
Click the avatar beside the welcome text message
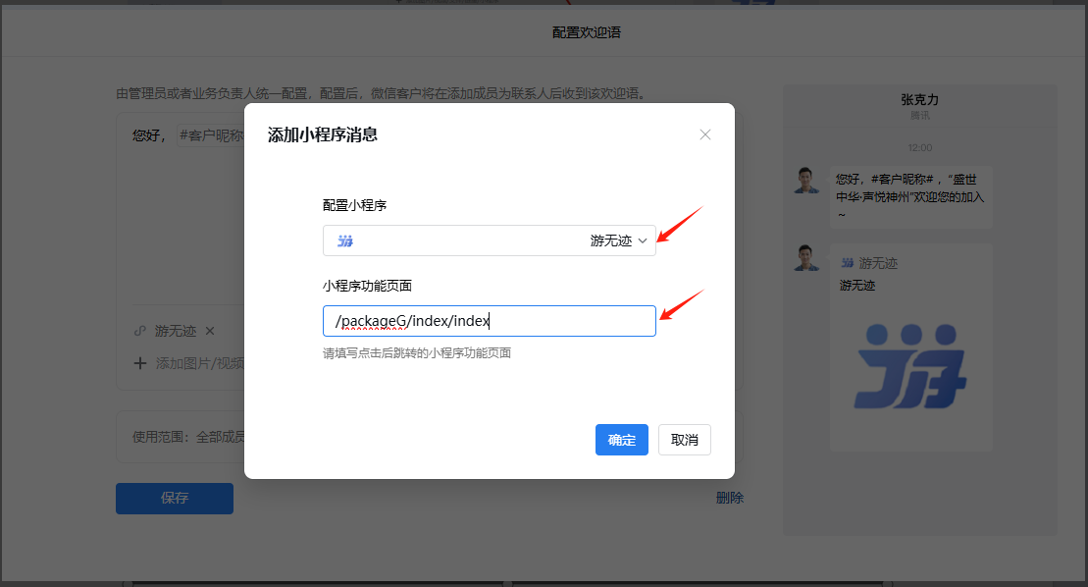point(806,181)
